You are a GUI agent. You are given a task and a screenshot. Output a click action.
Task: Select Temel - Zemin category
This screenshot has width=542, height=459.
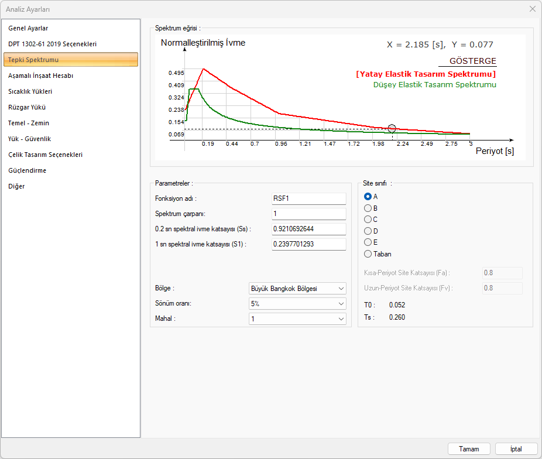coord(29,123)
